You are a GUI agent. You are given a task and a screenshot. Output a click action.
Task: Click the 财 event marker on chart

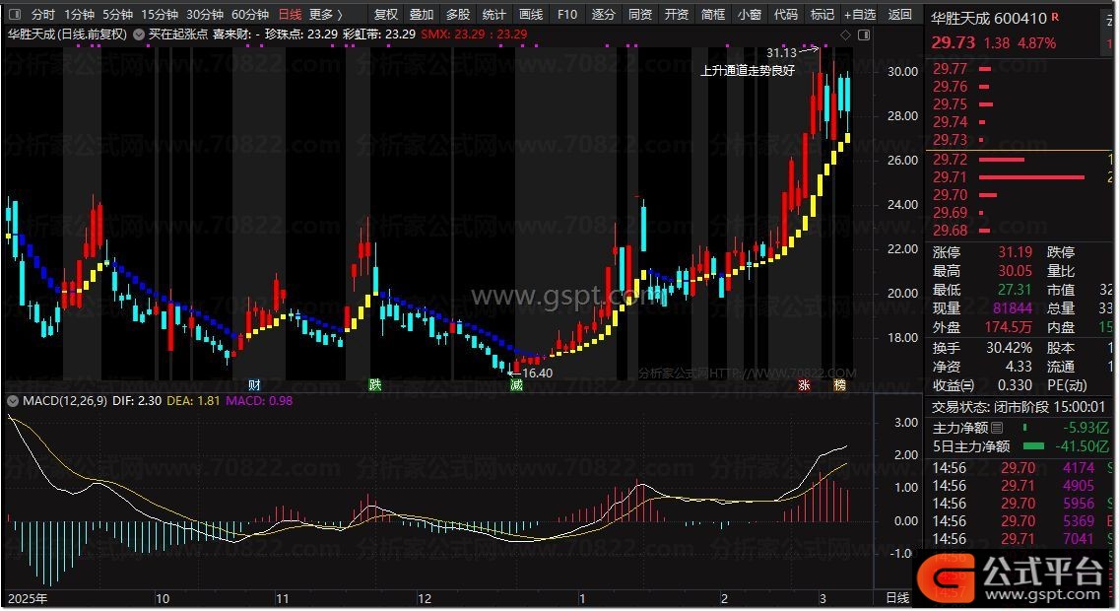click(254, 384)
